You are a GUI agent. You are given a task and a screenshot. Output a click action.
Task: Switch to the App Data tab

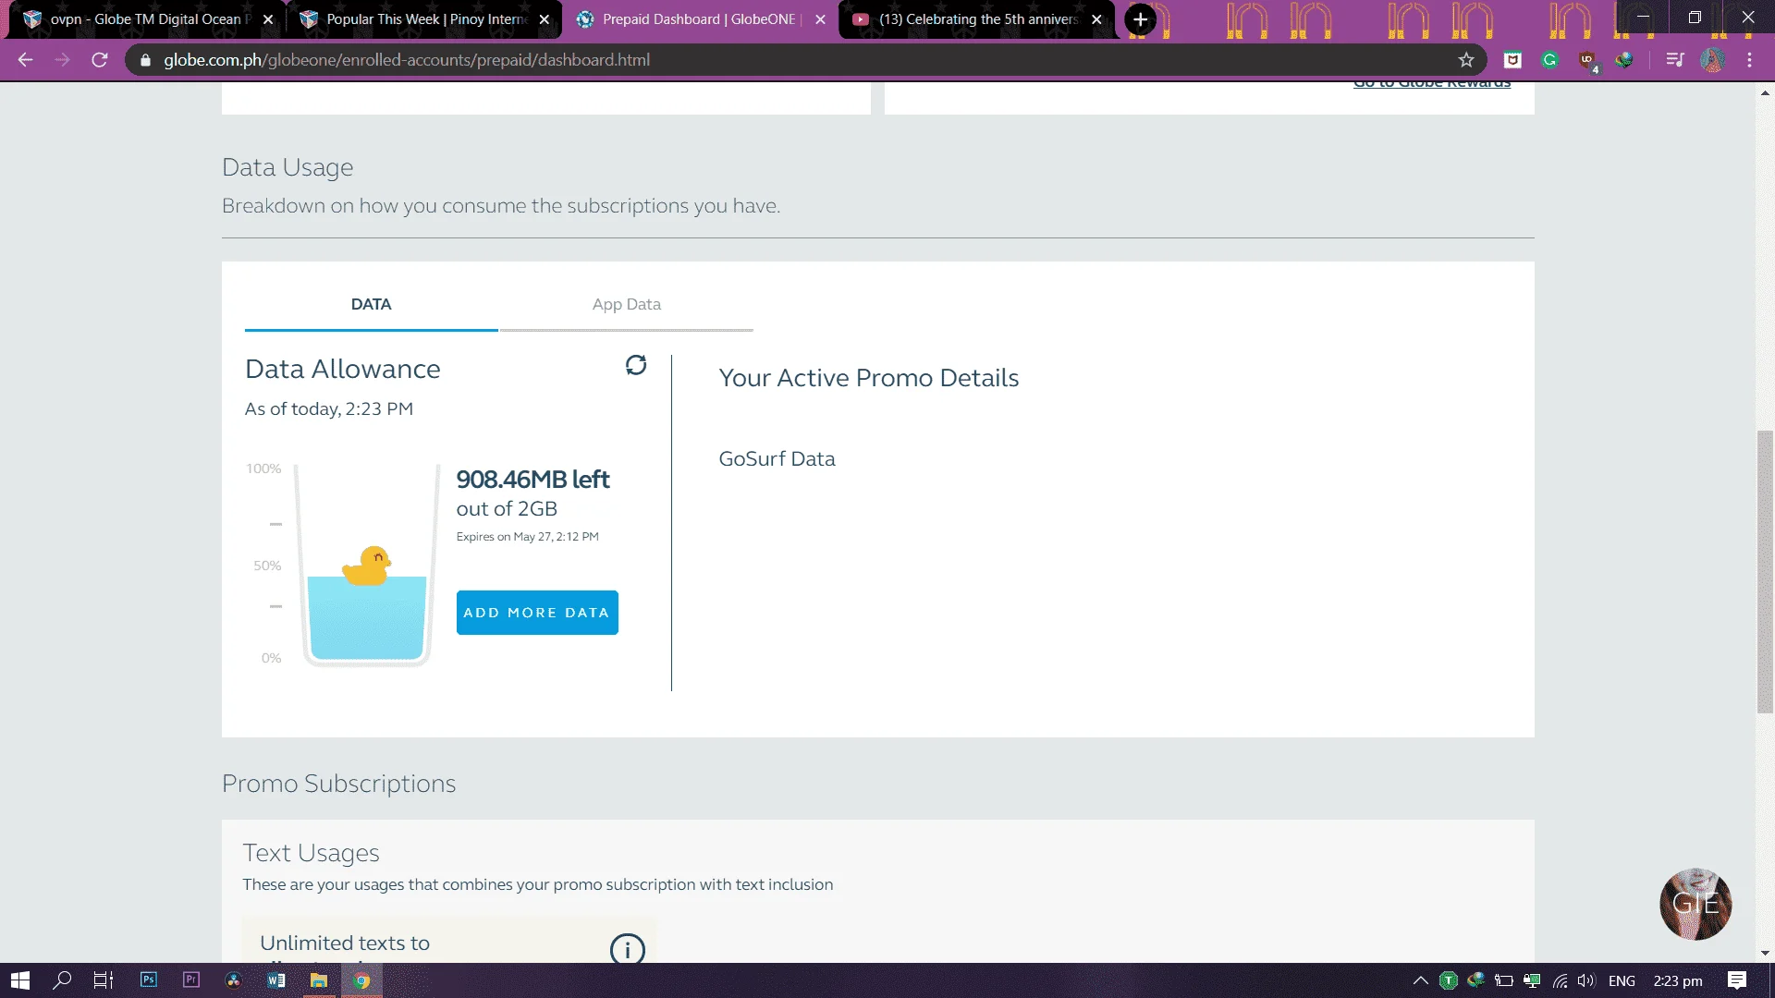[x=627, y=305]
